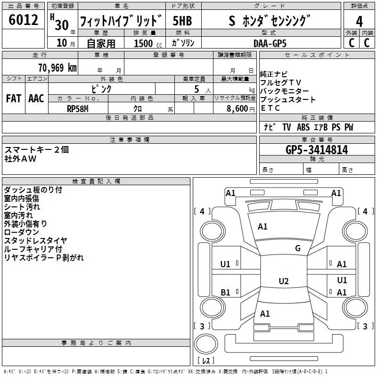Image resolution: width=377 pixels, height=377 pixels.
Task: Click the lot number 6012
Action: 23,20
